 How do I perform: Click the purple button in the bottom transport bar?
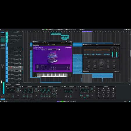[58, 101]
